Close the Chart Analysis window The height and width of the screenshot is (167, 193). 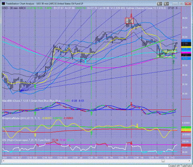click(188, 4)
